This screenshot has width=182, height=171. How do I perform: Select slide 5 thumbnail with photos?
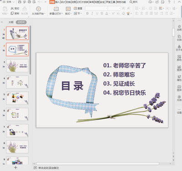[x=17, y=98]
